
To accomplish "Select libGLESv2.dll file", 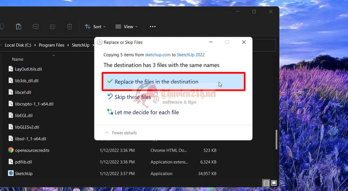I will click(27, 127).
